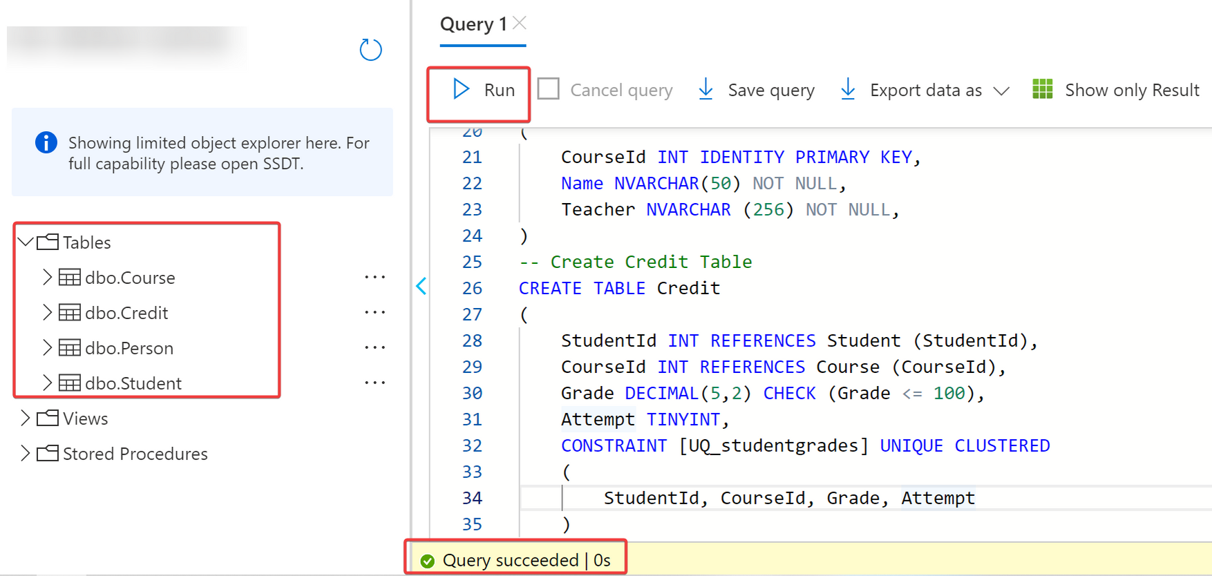Click the 'Showing limited object explorer' notice text
Screen dimensions: 1212x576
pyautogui.click(x=219, y=153)
